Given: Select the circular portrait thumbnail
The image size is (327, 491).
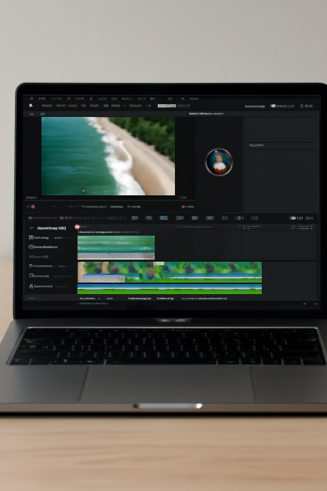Looking at the screenshot, I should click(x=219, y=162).
